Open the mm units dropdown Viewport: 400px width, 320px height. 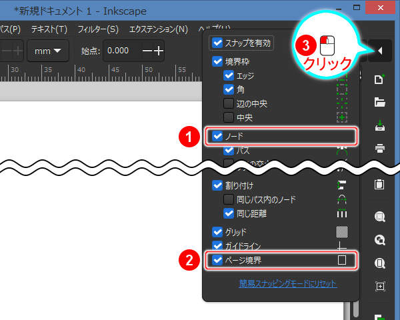48,51
